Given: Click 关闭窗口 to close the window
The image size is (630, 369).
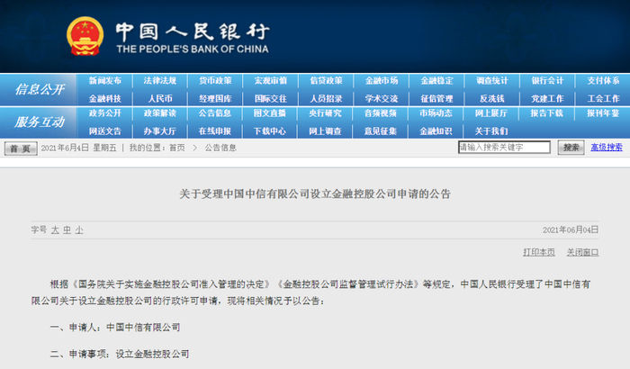Looking at the screenshot, I should (x=582, y=252).
